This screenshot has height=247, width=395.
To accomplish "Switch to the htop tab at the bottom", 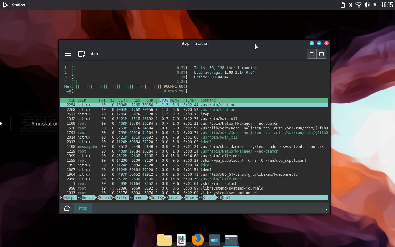I will coord(83,208).
